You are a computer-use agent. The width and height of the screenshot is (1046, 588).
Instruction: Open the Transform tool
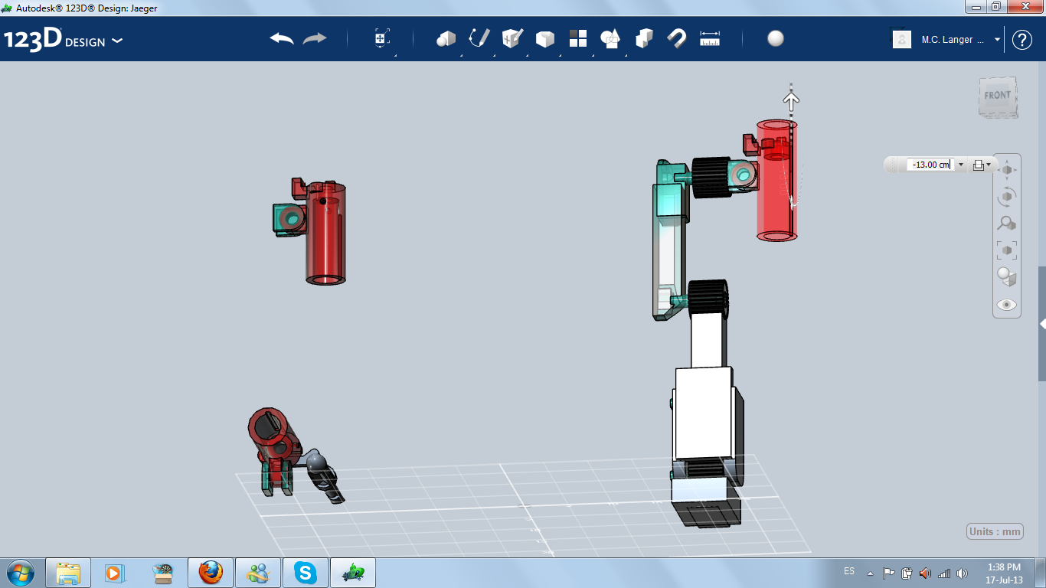point(382,39)
